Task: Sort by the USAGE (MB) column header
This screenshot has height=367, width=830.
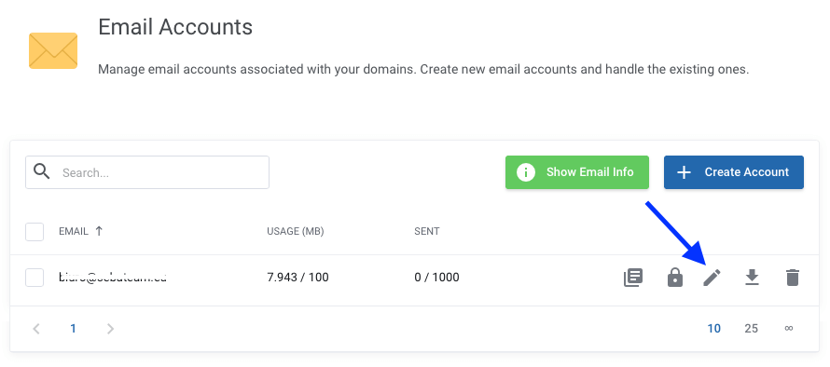Action: [296, 231]
